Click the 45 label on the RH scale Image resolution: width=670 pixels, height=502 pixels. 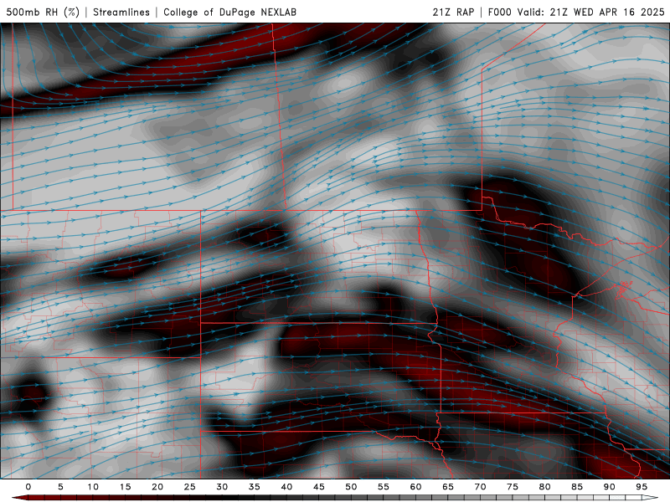(319, 487)
